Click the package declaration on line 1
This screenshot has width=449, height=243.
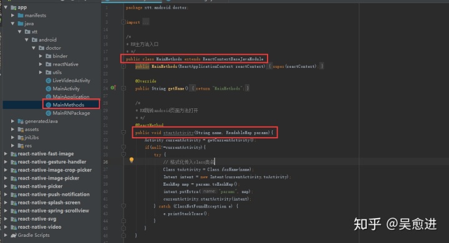click(157, 7)
